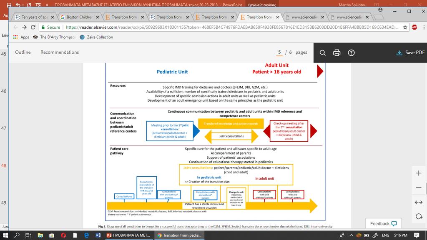This screenshot has height=240, width=427.
Task: Zoom out with the minus icon
Action: click(419, 187)
